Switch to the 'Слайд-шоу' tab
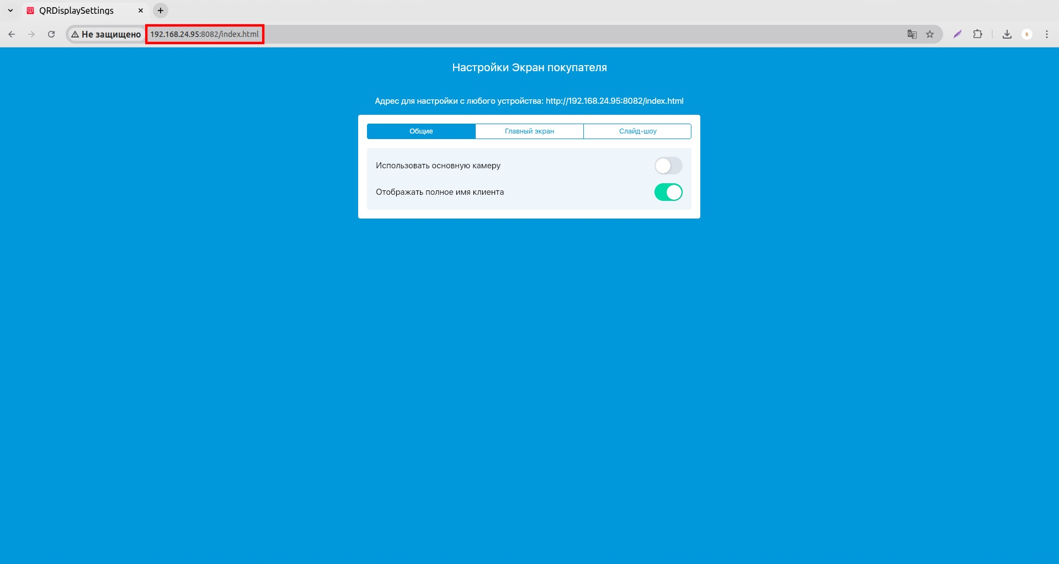The image size is (1059, 564). (637, 131)
